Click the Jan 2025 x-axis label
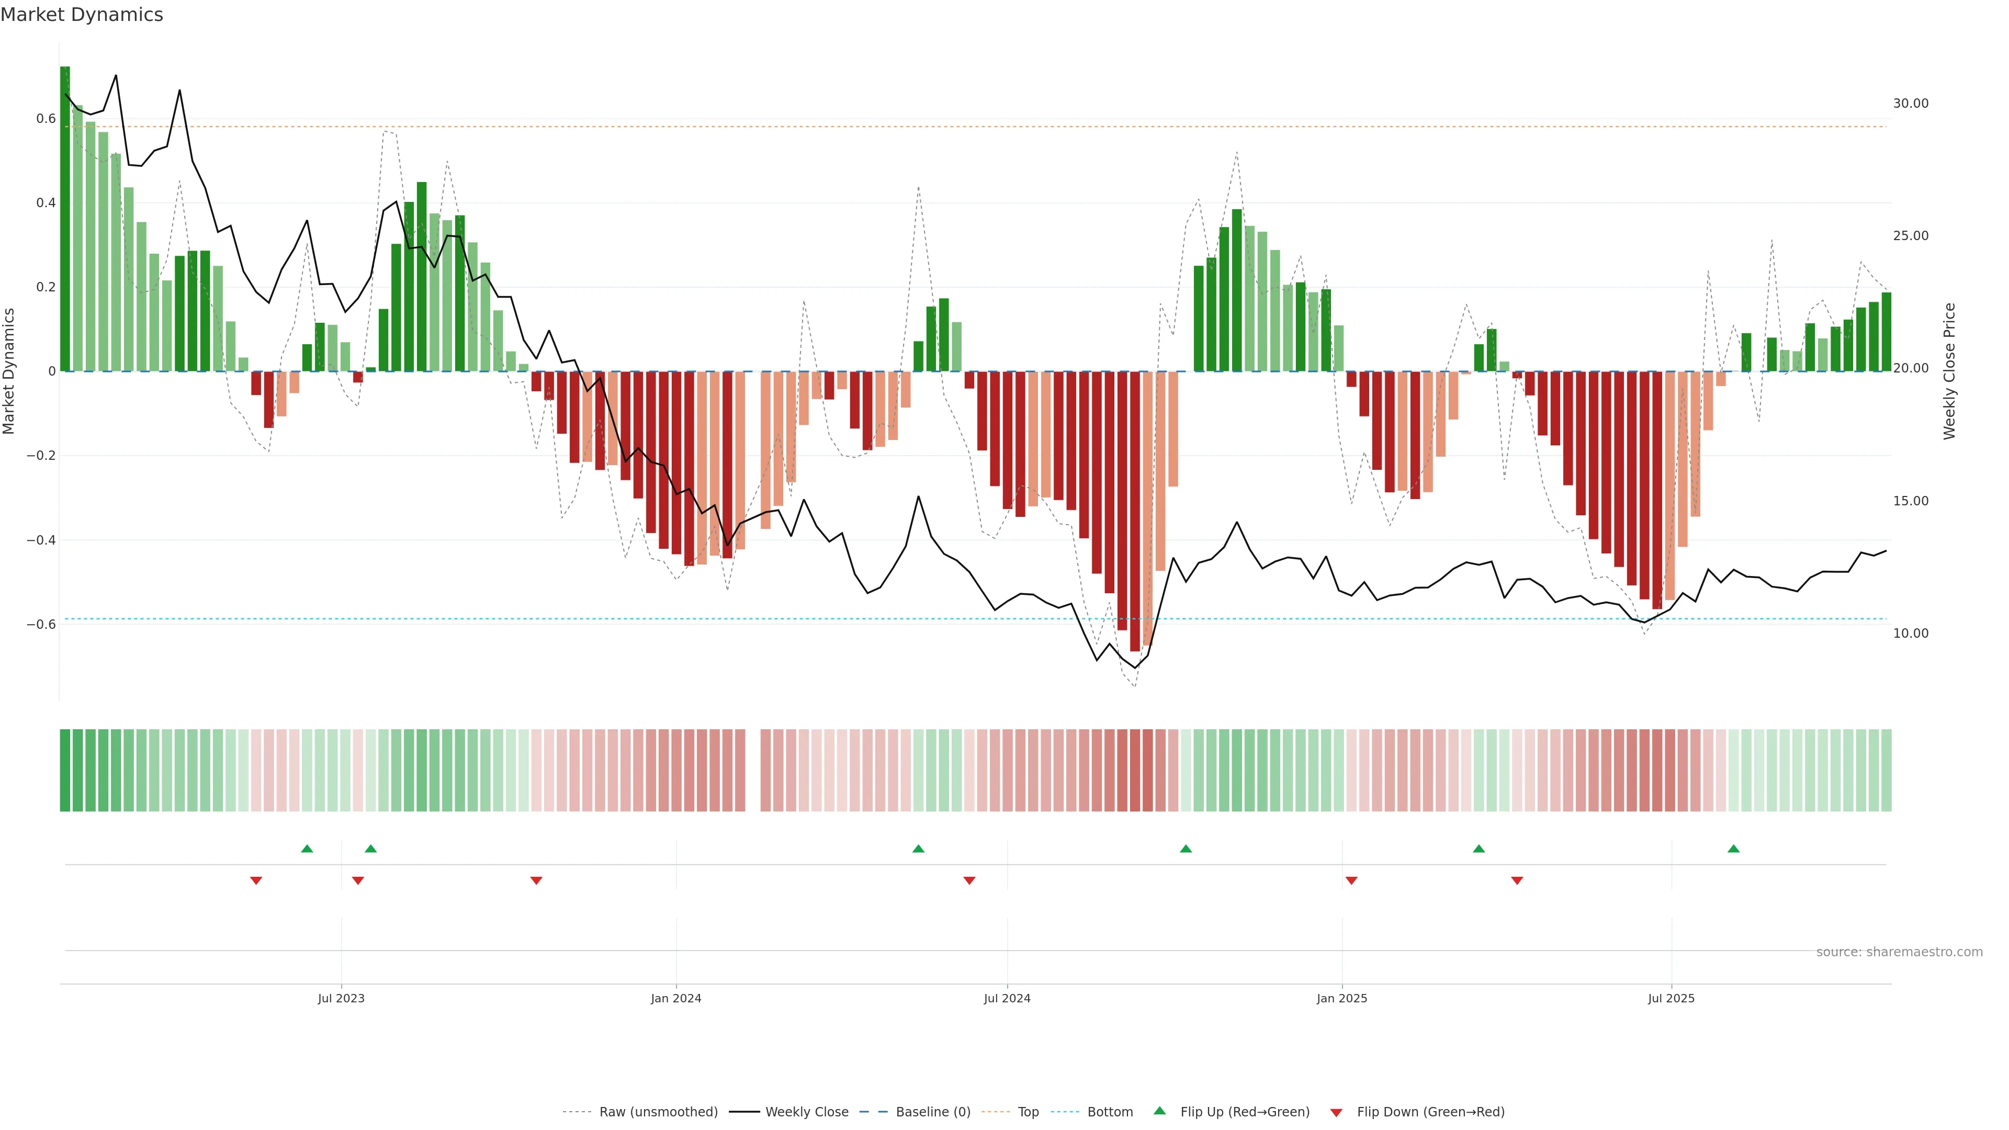 tap(1341, 998)
